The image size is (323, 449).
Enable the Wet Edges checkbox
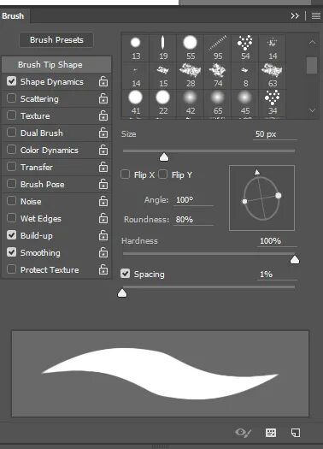(11, 218)
